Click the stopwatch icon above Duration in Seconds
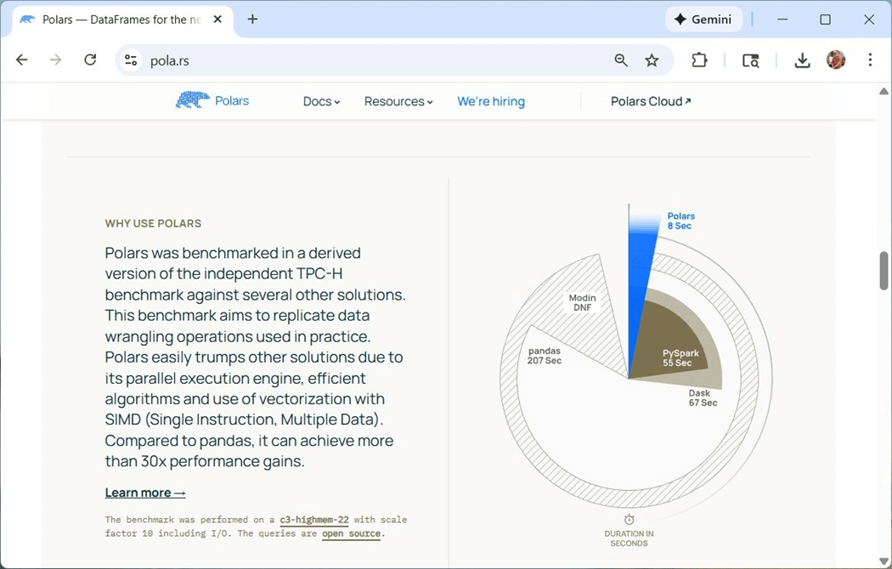892x569 pixels. [629, 520]
